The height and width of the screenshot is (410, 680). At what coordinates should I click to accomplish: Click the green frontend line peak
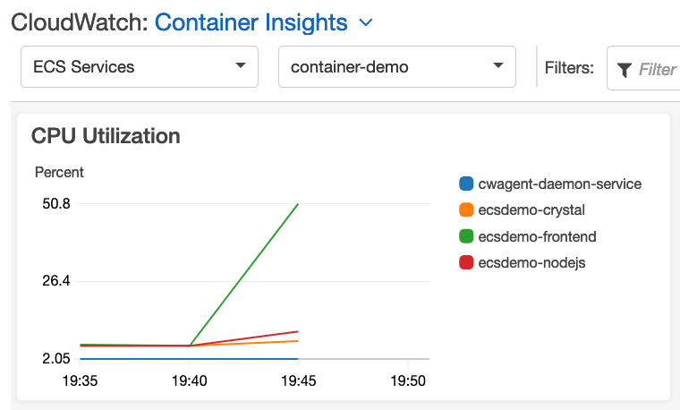point(298,204)
